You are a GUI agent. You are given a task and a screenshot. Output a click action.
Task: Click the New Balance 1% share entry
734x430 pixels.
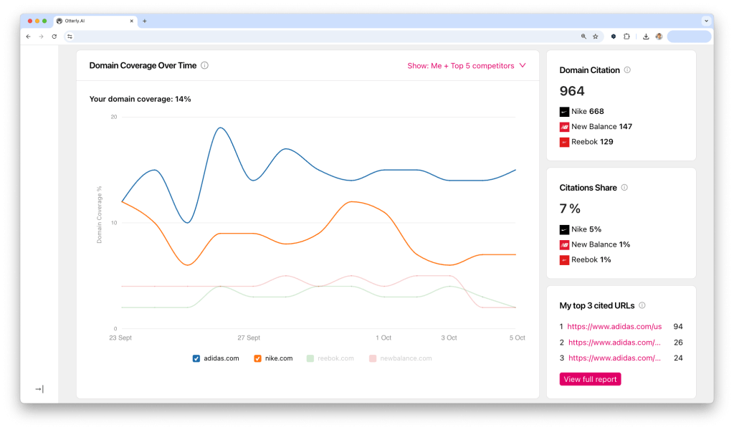pyautogui.click(x=595, y=244)
